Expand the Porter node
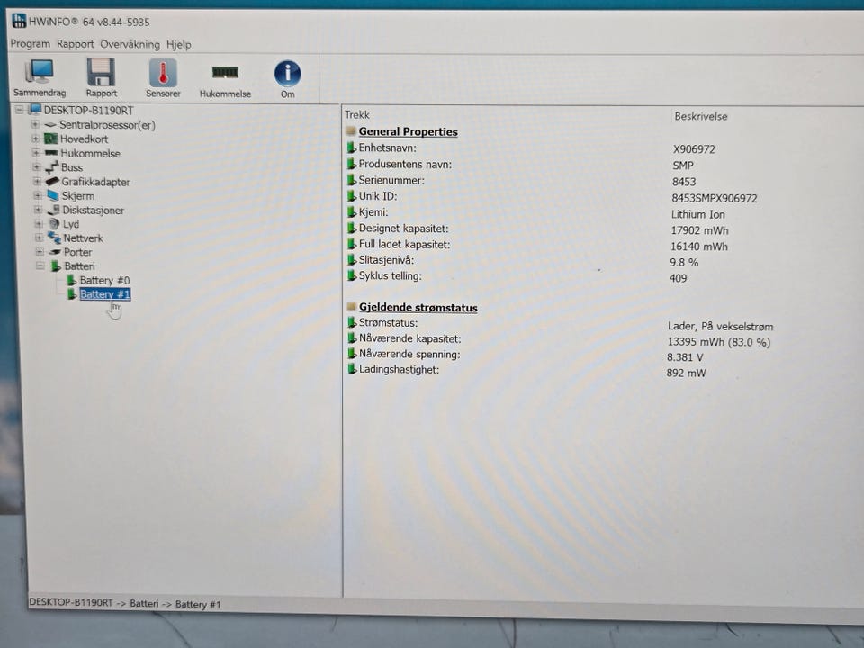This screenshot has height=648, width=864. point(40,252)
